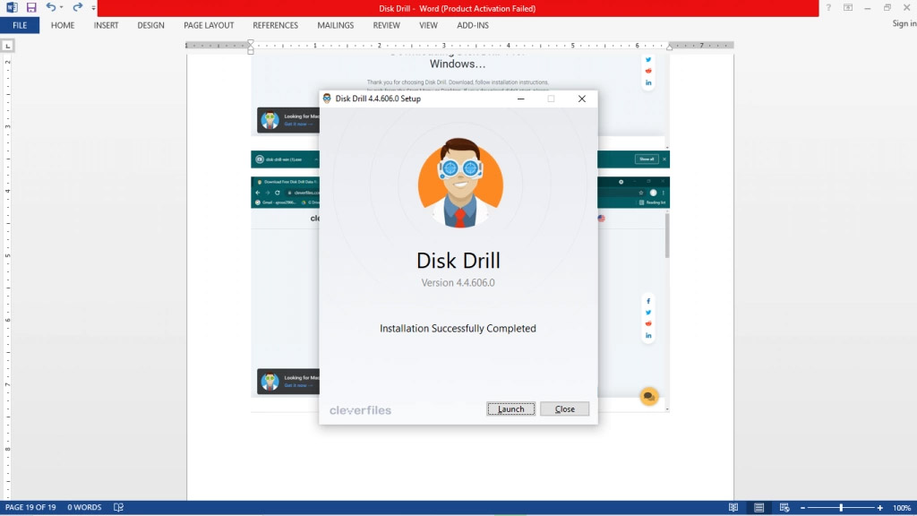Click the Twitter icon beside the Windows… heading

click(x=648, y=60)
